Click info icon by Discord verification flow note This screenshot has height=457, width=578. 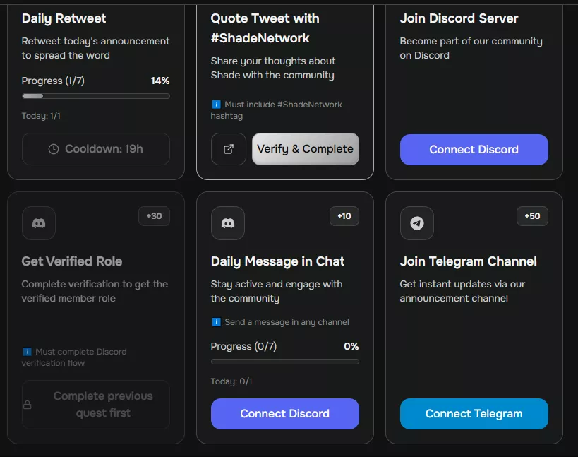tap(27, 352)
